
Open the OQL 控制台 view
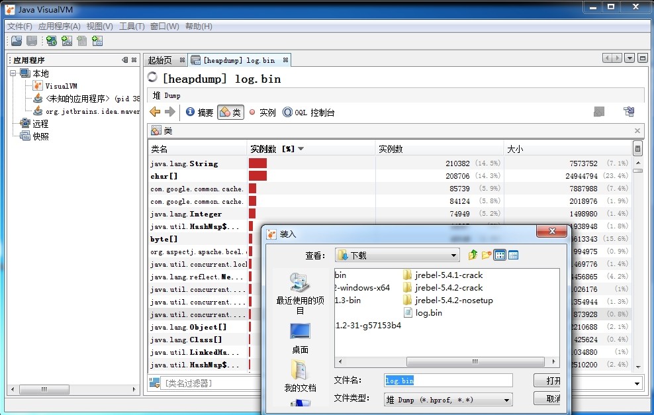308,113
